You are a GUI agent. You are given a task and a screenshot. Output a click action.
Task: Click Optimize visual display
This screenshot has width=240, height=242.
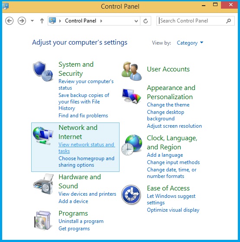tap(173, 210)
